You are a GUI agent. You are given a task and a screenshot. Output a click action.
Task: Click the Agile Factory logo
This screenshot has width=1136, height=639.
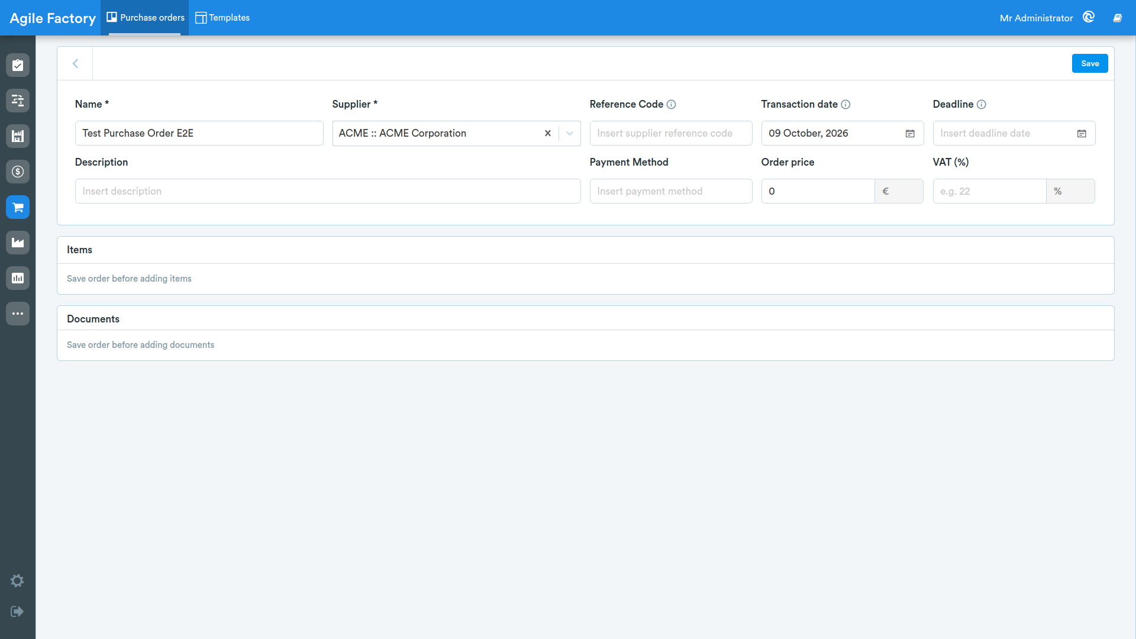pyautogui.click(x=53, y=18)
